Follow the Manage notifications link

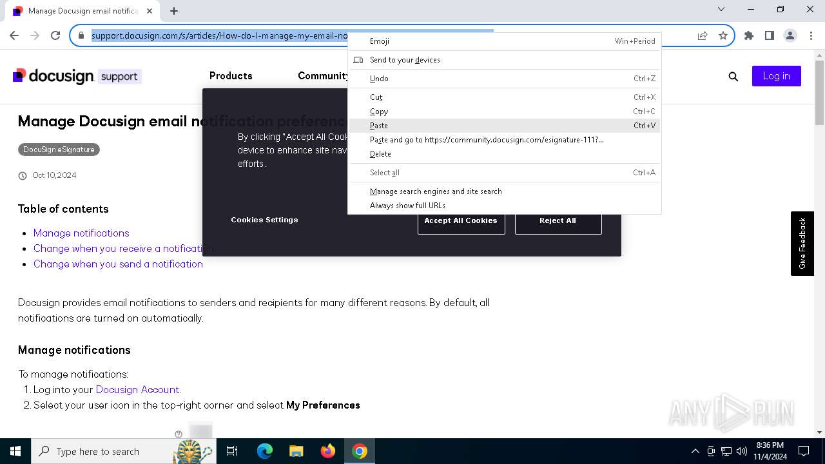coord(81,233)
